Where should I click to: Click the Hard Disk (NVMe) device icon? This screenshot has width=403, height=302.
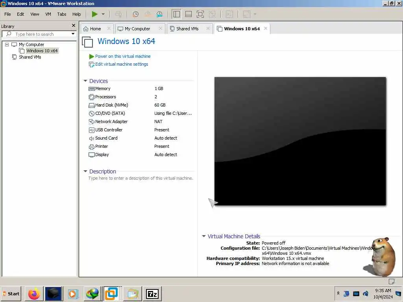pos(91,105)
